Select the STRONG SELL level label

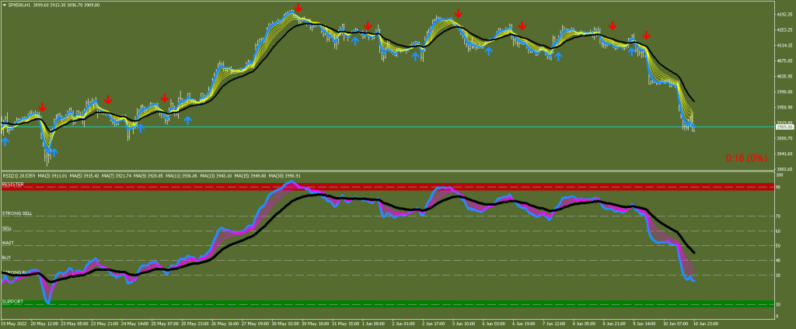[x=17, y=213]
